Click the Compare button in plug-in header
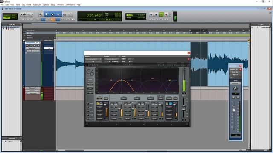 (115, 62)
